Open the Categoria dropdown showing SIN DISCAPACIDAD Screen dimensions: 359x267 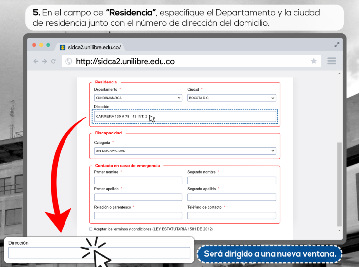click(185, 151)
